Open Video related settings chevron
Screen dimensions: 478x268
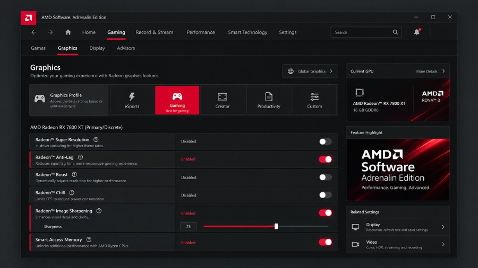[443, 244]
